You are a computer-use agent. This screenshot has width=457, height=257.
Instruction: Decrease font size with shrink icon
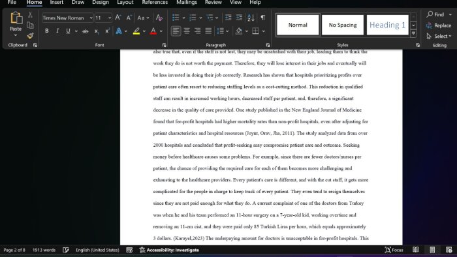pos(129,18)
